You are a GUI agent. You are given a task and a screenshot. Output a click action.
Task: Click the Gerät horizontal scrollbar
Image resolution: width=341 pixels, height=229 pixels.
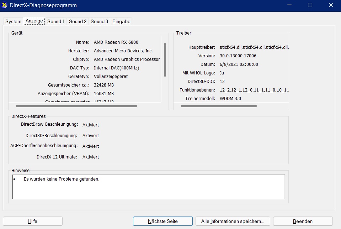tap(76, 106)
